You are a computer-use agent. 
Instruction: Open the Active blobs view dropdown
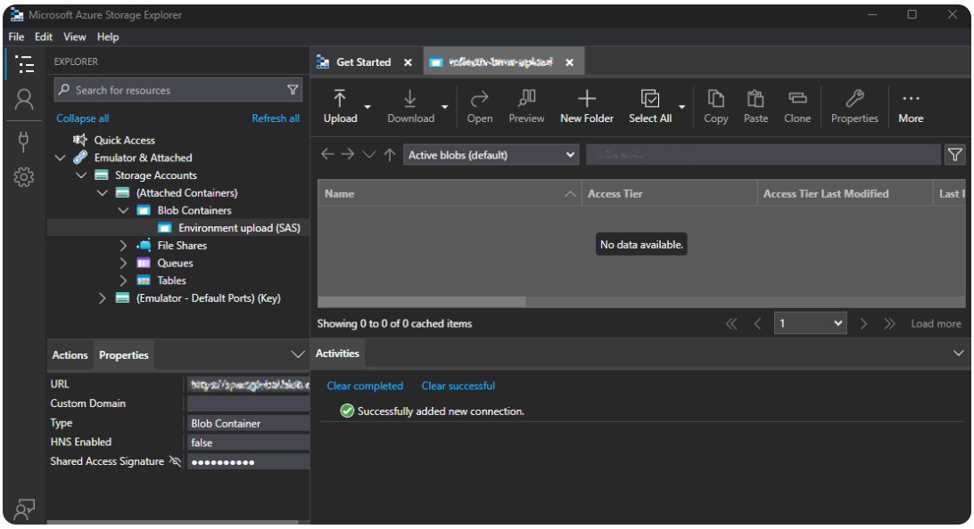[491, 155]
